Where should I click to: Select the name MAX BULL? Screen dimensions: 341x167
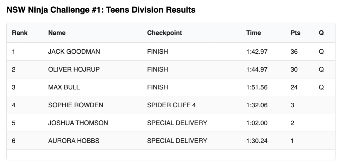click(x=64, y=87)
